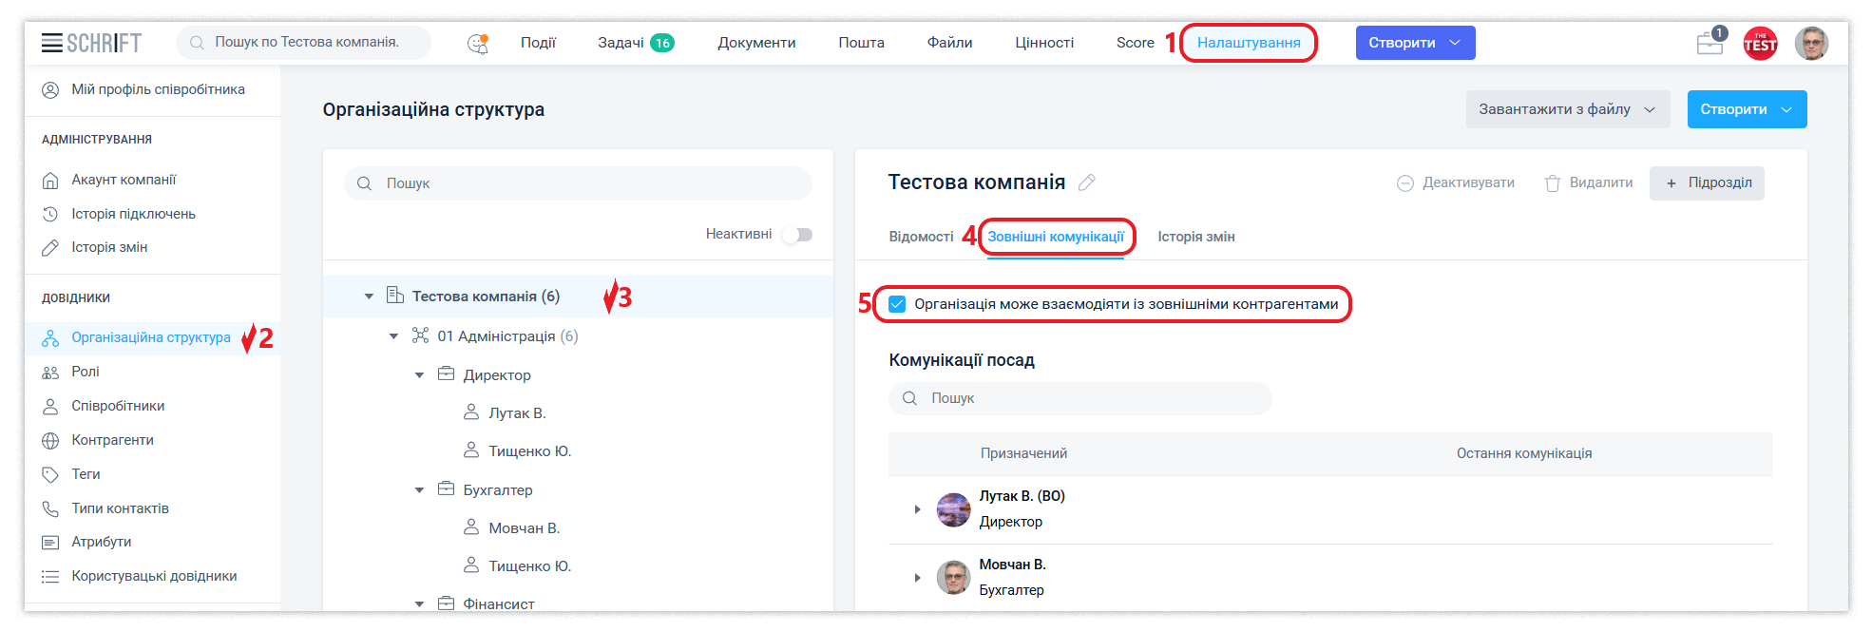Click the Комунікації посад search field
Screen dimensions: 1872x632
coord(1079,398)
